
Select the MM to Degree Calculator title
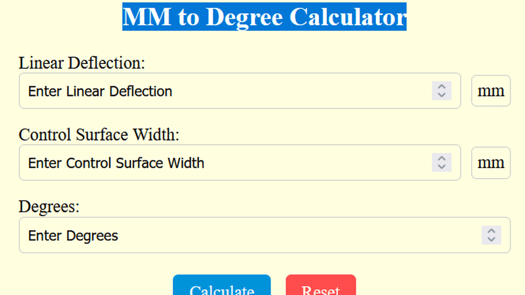264,17
